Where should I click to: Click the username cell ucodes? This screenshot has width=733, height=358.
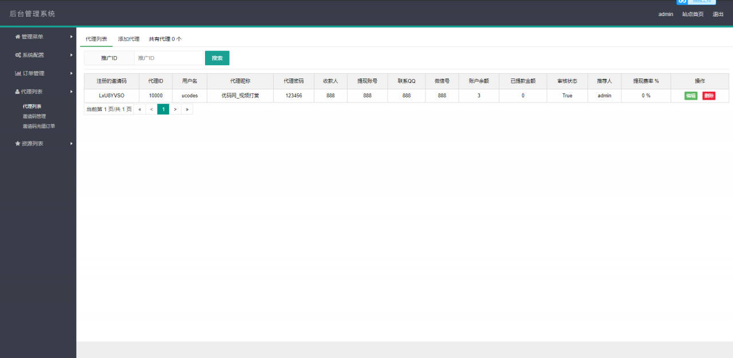point(190,96)
